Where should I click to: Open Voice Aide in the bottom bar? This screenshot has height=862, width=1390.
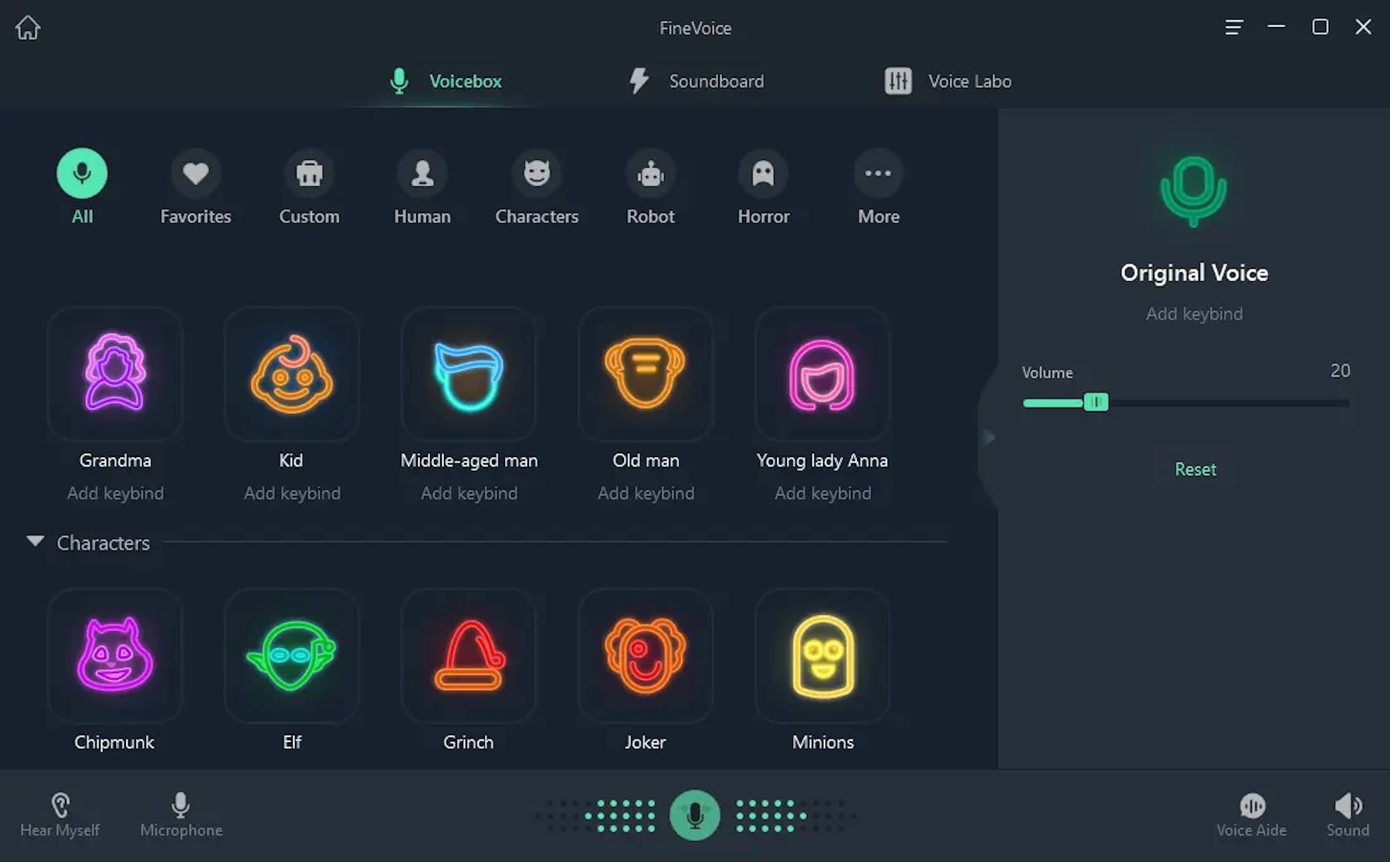[x=1251, y=813]
